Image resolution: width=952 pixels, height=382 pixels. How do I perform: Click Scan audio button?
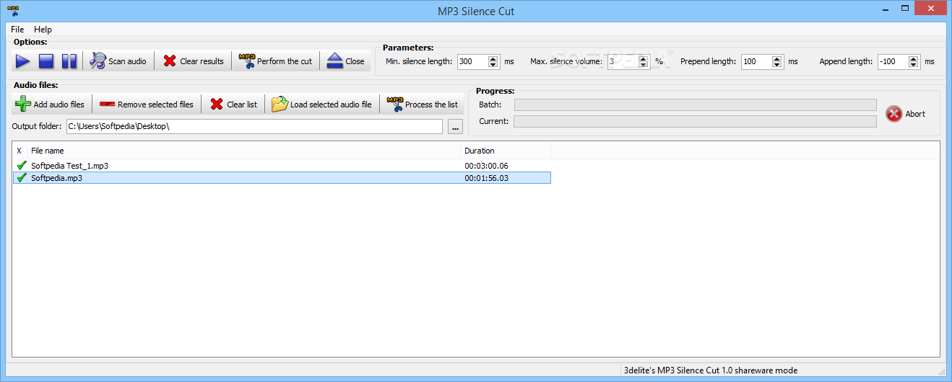118,61
